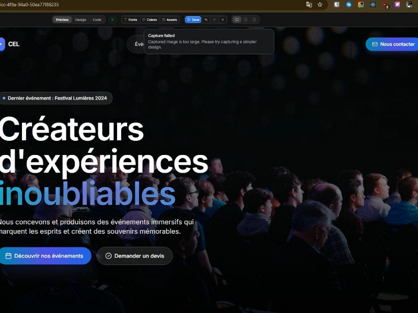Select the desktop viewport icon

pos(237,20)
